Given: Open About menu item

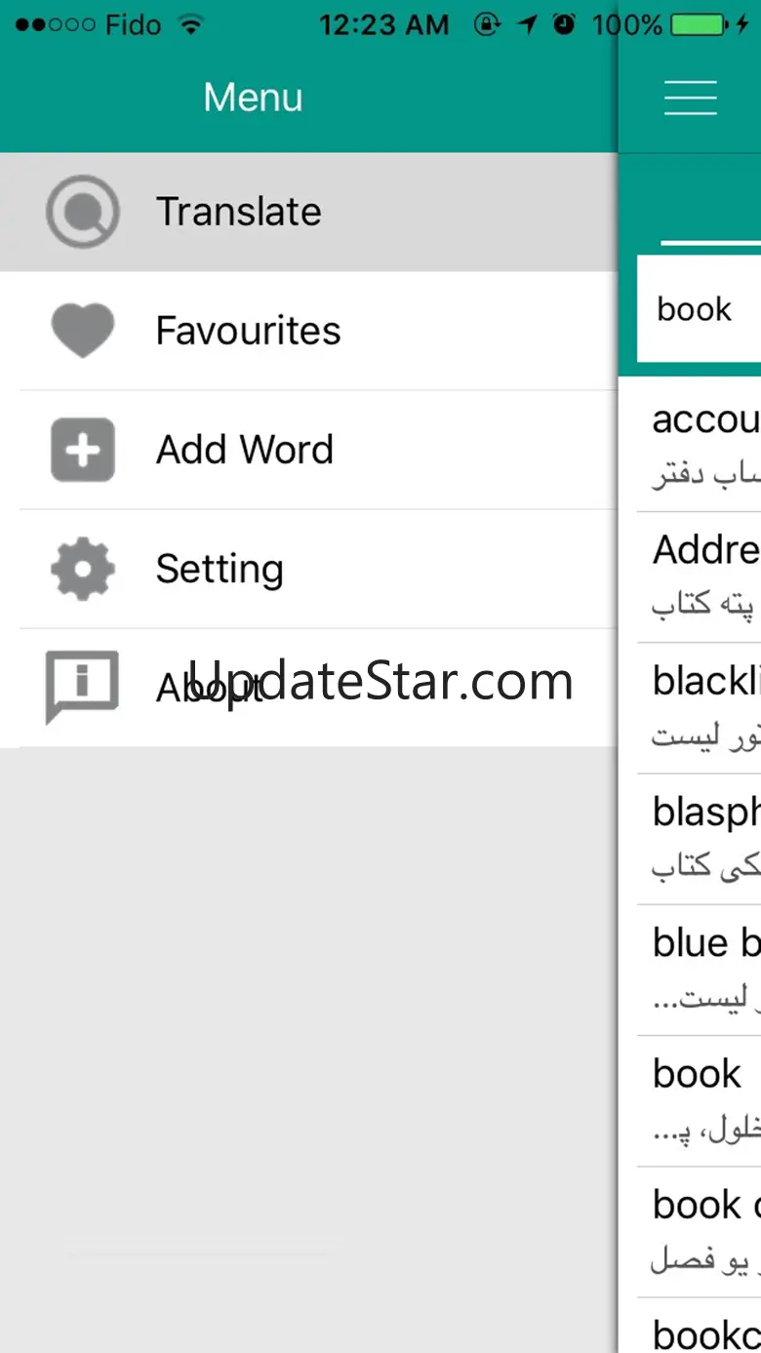Looking at the screenshot, I should (309, 688).
